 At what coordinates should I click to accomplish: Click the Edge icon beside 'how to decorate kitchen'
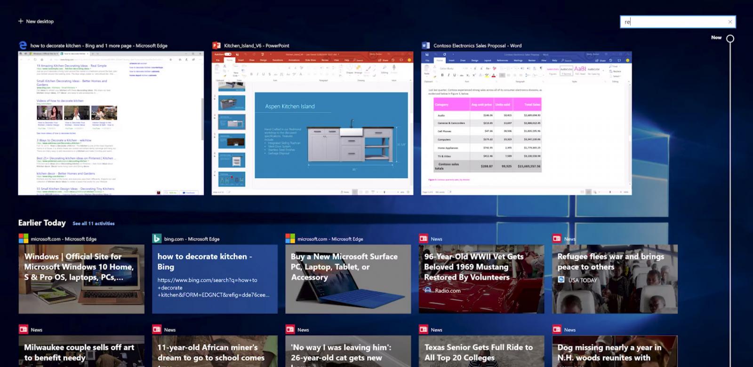click(x=23, y=45)
